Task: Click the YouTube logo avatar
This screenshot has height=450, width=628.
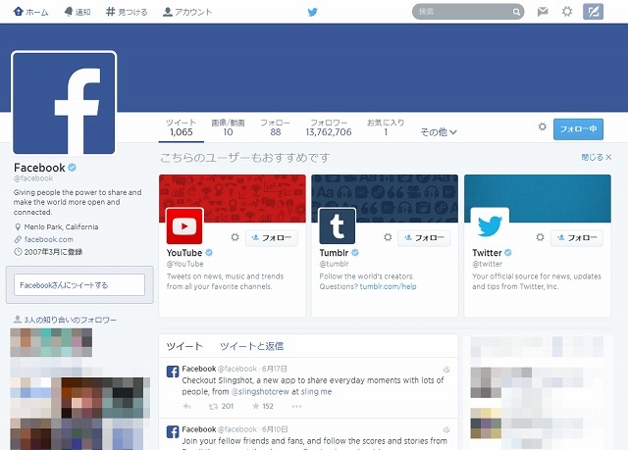Action: pos(184,226)
